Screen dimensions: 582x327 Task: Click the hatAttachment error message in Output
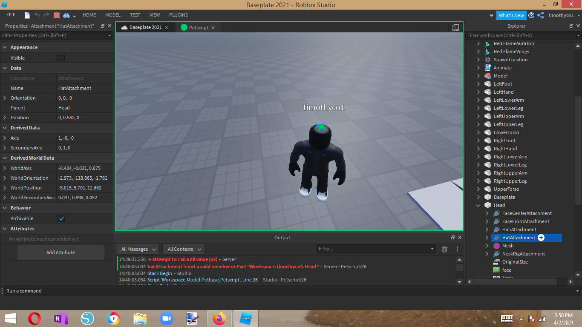233,267
